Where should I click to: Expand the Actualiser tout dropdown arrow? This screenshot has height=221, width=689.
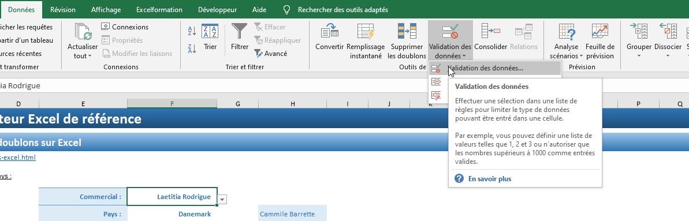[x=90, y=56]
